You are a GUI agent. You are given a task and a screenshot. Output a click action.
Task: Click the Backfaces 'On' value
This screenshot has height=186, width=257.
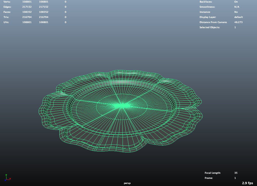click(236, 2)
